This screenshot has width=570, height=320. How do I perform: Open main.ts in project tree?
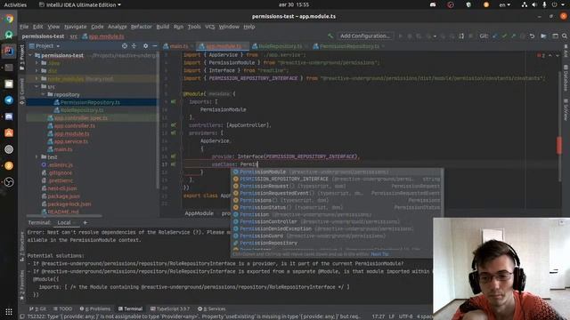click(63, 149)
